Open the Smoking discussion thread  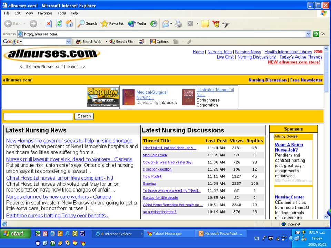click(x=149, y=184)
